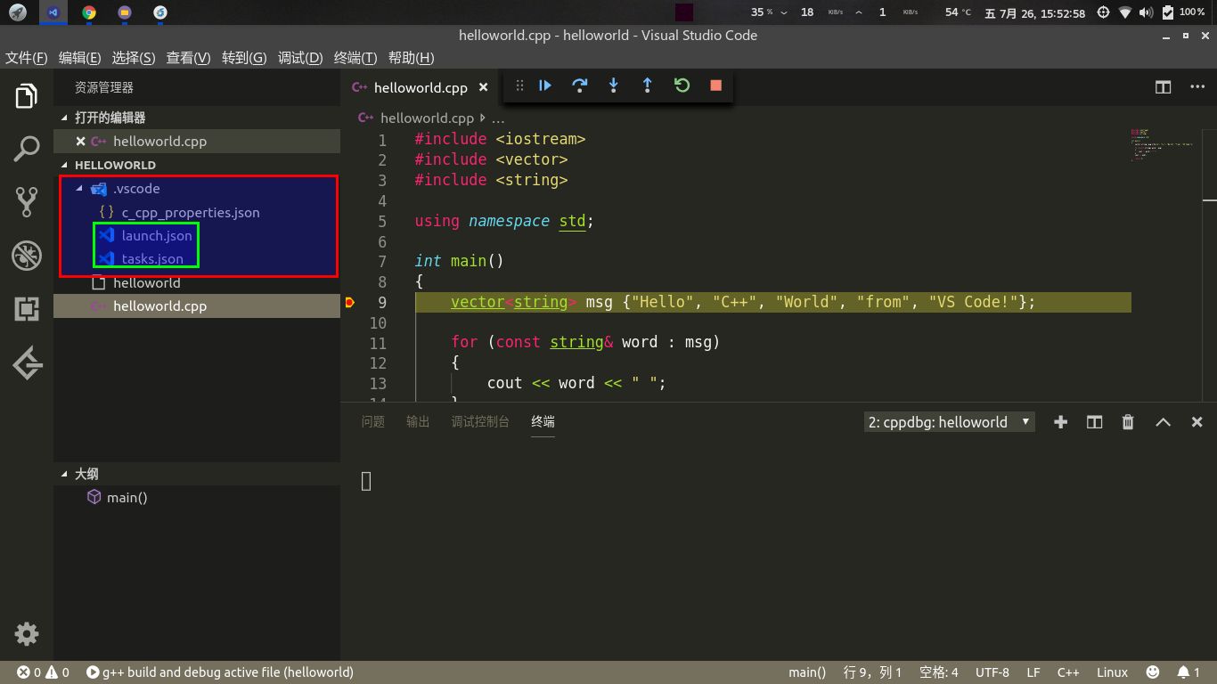Open the Search view in activity bar
The image size is (1217, 684).
tap(26, 150)
